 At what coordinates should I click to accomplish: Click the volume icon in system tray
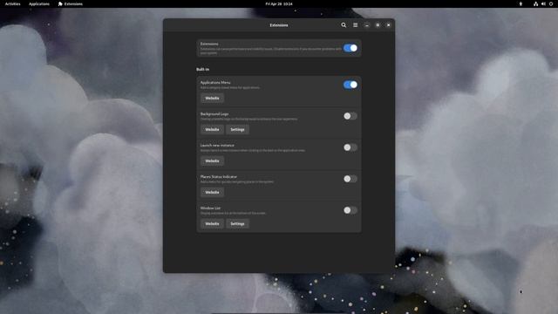pyautogui.click(x=543, y=3)
